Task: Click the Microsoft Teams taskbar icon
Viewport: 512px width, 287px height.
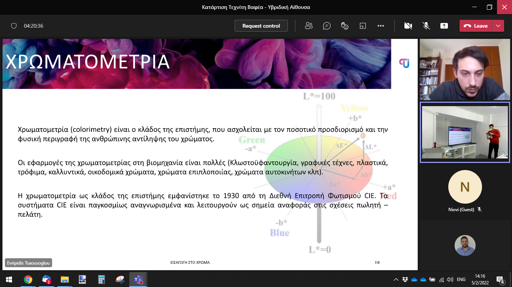Action: pos(138,279)
